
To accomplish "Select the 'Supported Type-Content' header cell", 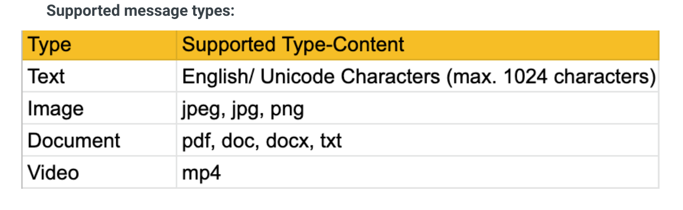I will [x=418, y=45].
